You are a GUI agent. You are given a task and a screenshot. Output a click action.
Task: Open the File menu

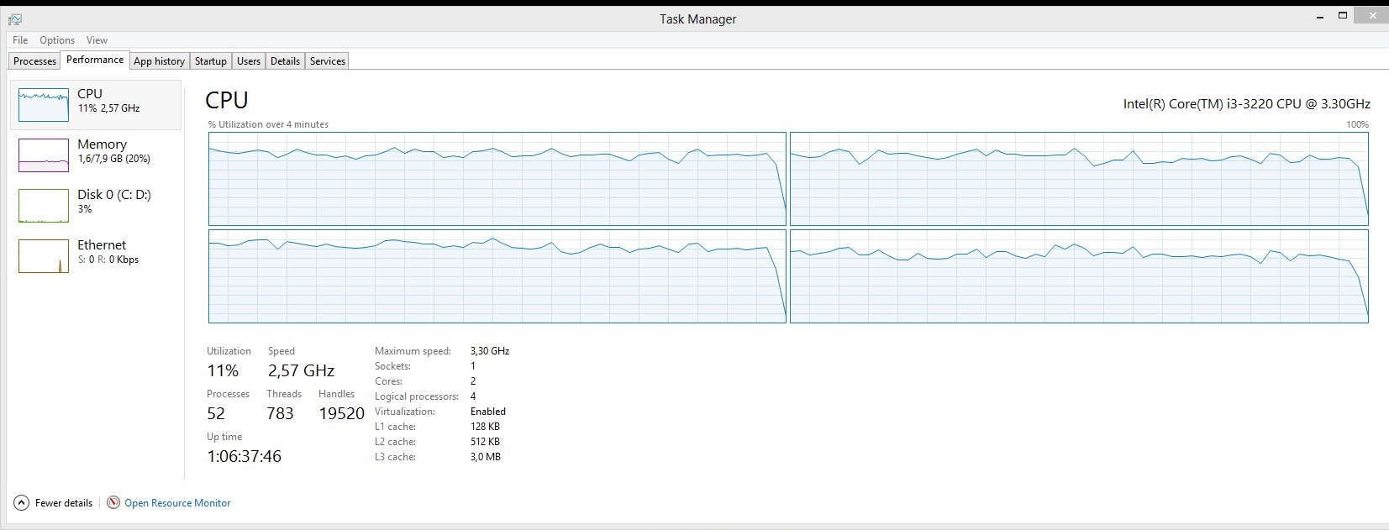tap(20, 40)
